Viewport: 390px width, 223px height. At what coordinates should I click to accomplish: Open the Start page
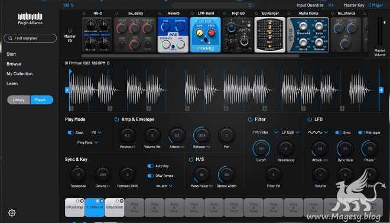pos(11,54)
